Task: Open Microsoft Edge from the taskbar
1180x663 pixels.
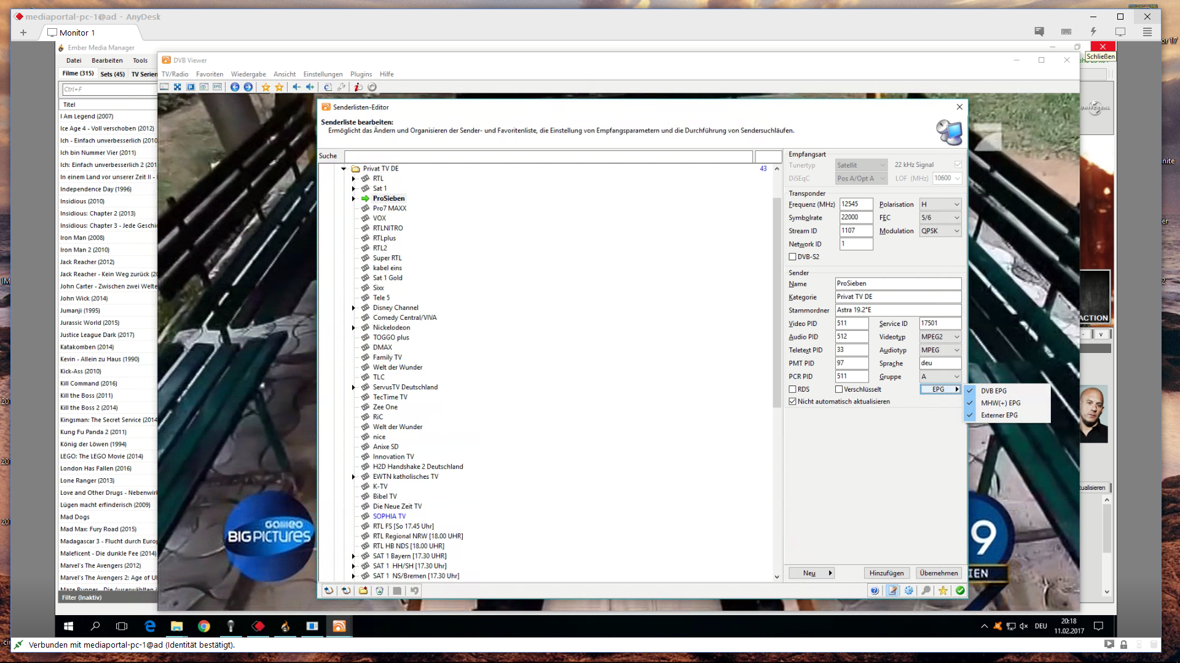Action: [150, 626]
